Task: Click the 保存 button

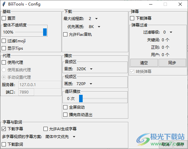Action: (180, 144)
